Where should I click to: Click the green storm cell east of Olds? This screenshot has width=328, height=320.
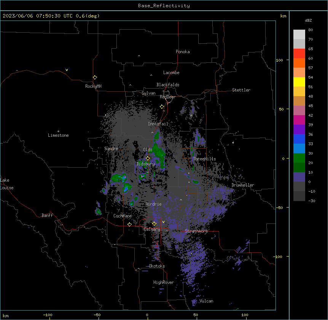pyautogui.click(x=159, y=154)
